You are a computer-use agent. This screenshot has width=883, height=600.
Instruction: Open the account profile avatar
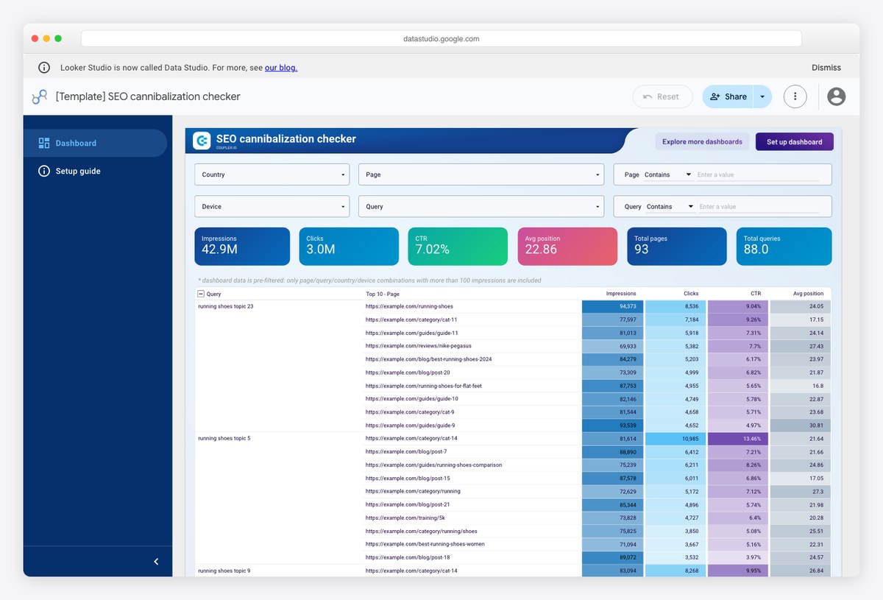click(836, 96)
